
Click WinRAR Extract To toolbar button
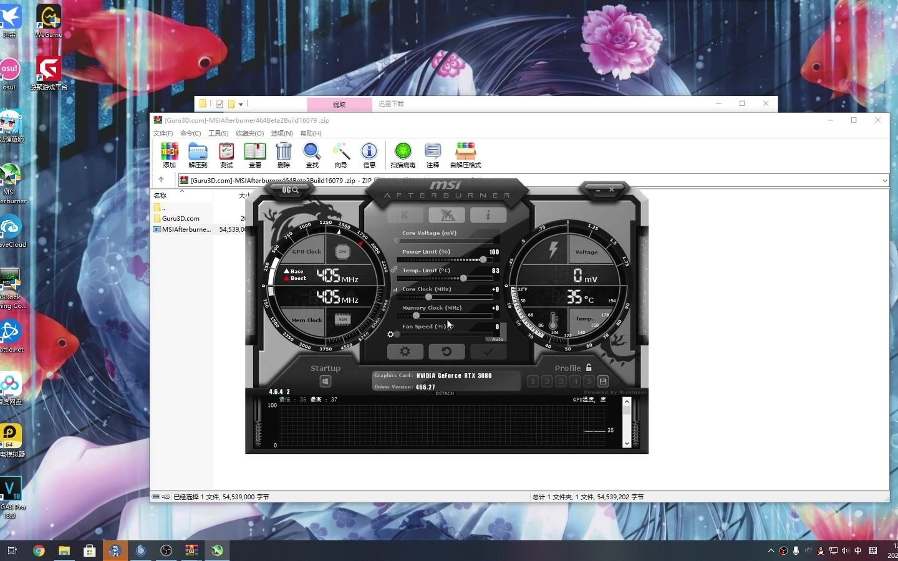(198, 155)
